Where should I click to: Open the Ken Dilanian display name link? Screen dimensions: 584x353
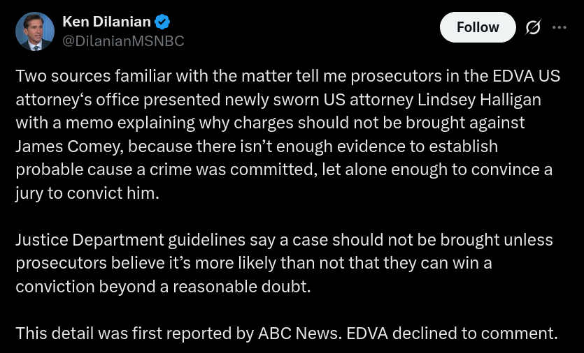click(106, 22)
